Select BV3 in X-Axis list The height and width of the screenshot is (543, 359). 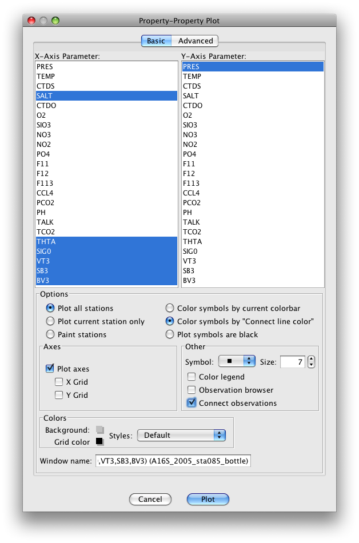pos(107,281)
